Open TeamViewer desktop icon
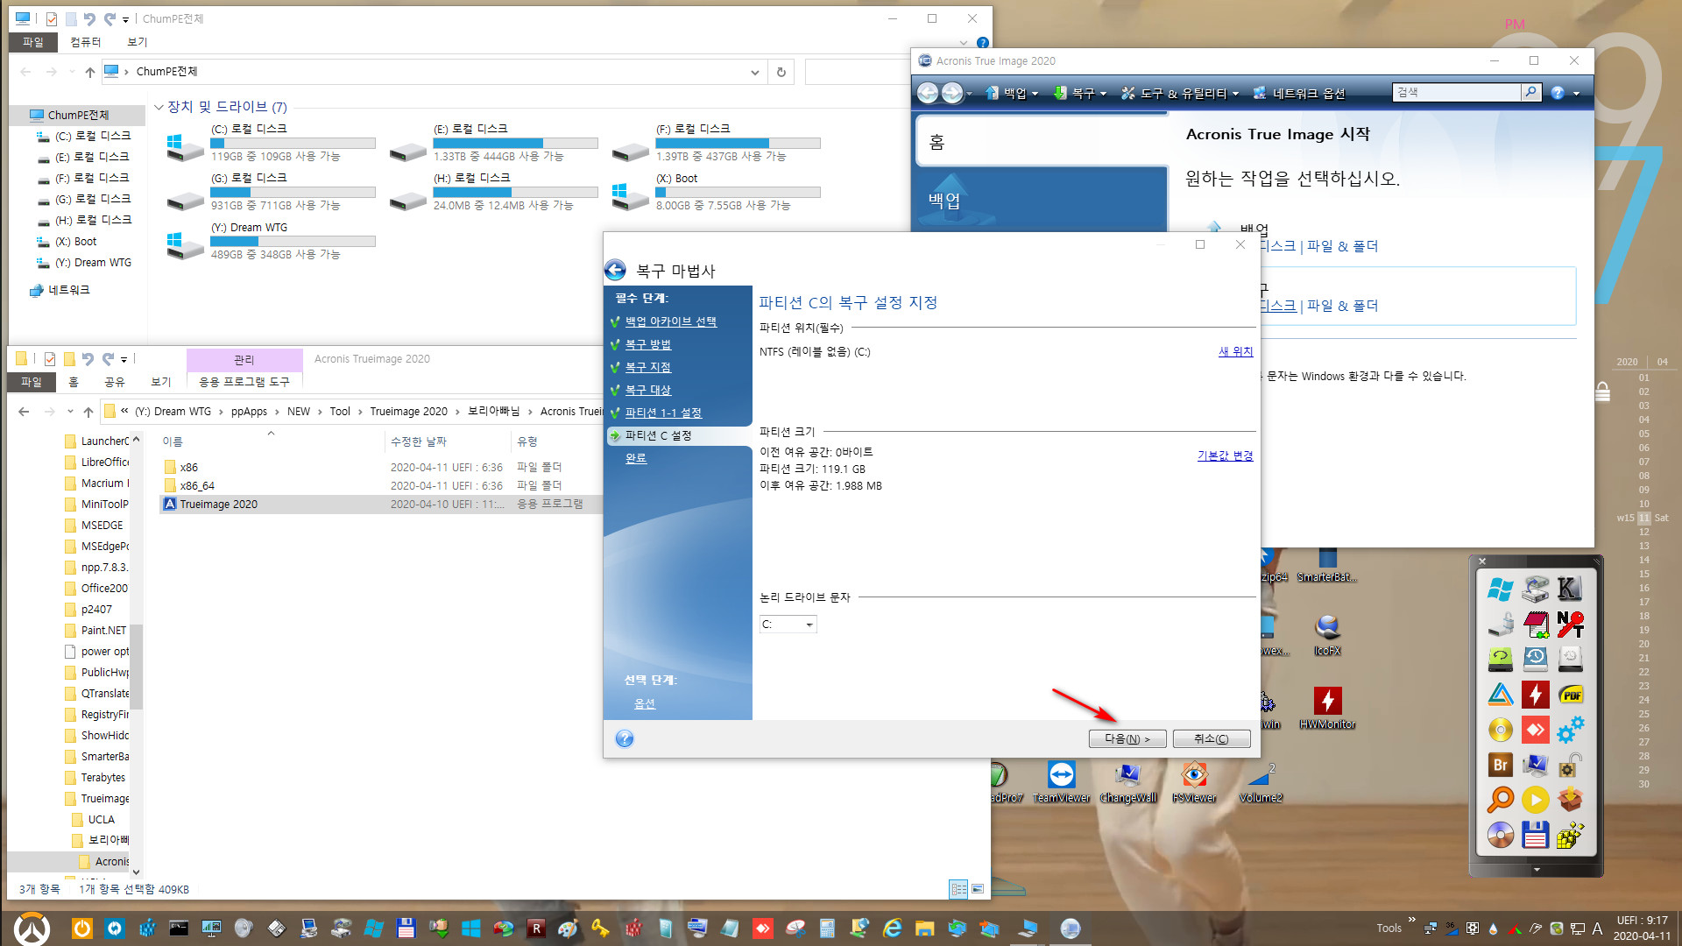Image resolution: width=1682 pixels, height=946 pixels. coord(1061,781)
